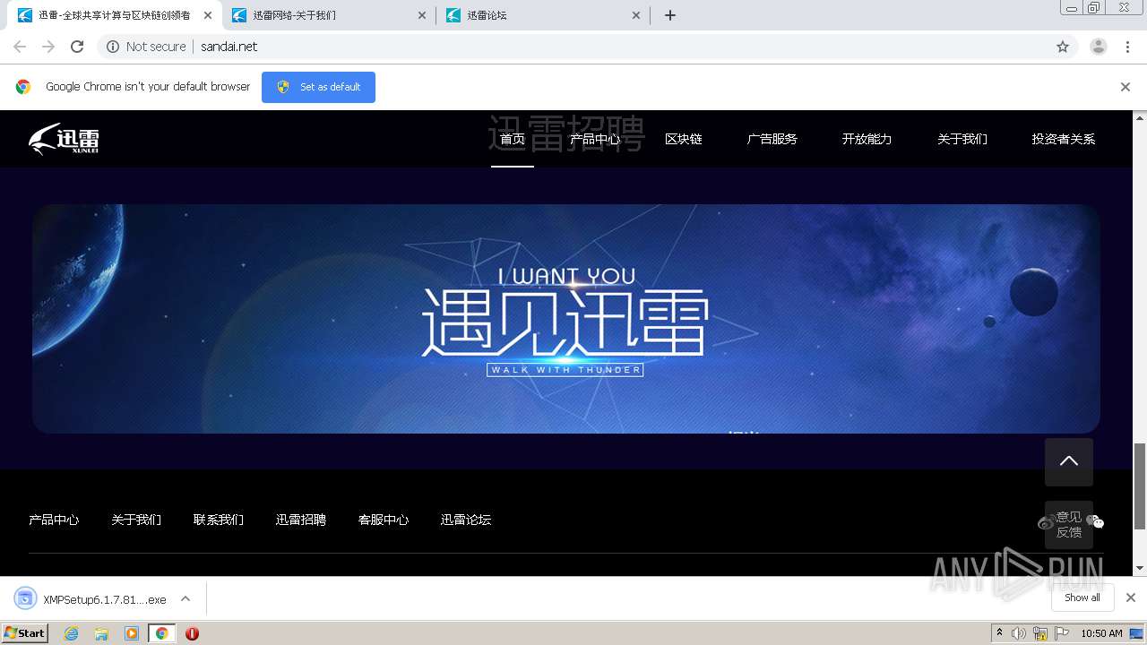The height and width of the screenshot is (645, 1147).
Task: Click footer link 产品中心
Action: 54,520
